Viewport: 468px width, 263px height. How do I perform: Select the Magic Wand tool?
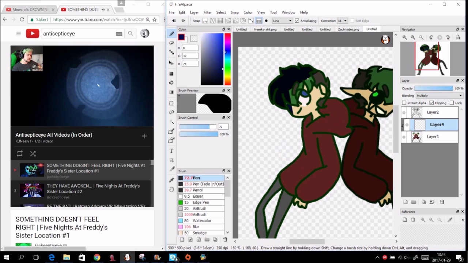tap(171, 122)
